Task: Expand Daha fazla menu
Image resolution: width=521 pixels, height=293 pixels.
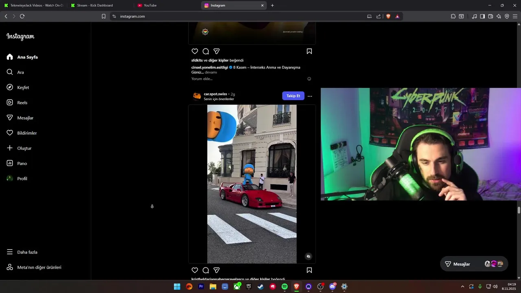Action: (x=22, y=252)
